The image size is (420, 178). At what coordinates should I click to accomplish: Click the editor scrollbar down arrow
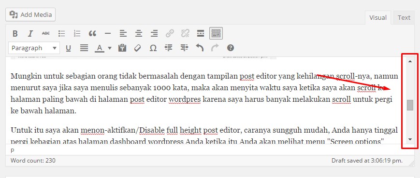click(x=410, y=139)
